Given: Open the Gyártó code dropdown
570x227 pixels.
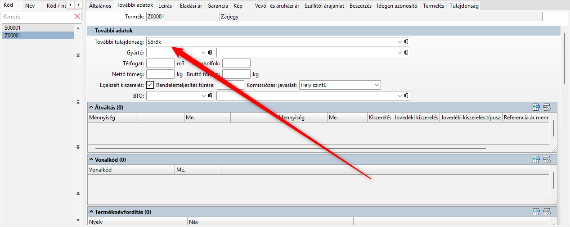Looking at the screenshot, I should [x=204, y=52].
